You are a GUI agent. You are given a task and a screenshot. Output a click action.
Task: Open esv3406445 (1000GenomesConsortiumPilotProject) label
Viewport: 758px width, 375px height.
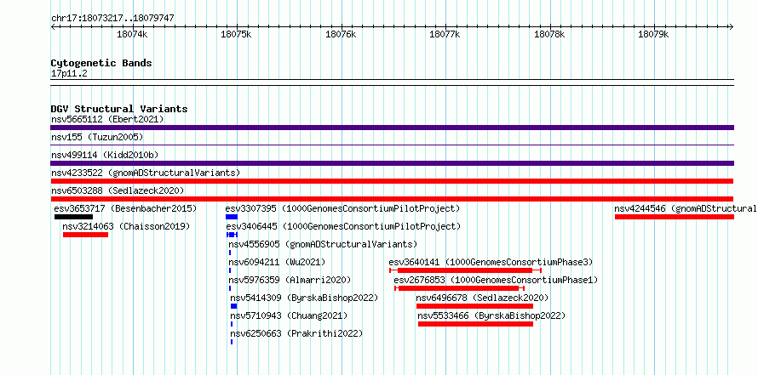point(343,226)
